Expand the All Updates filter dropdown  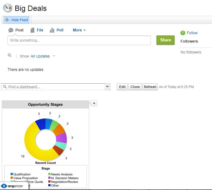54,56
